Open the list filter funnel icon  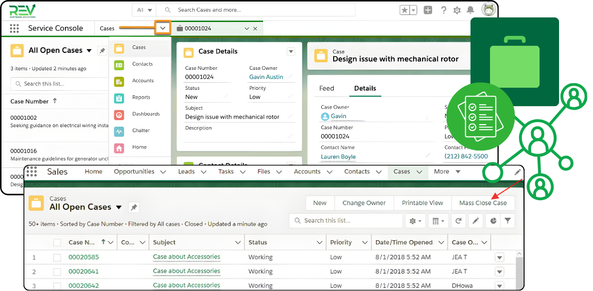pos(508,221)
